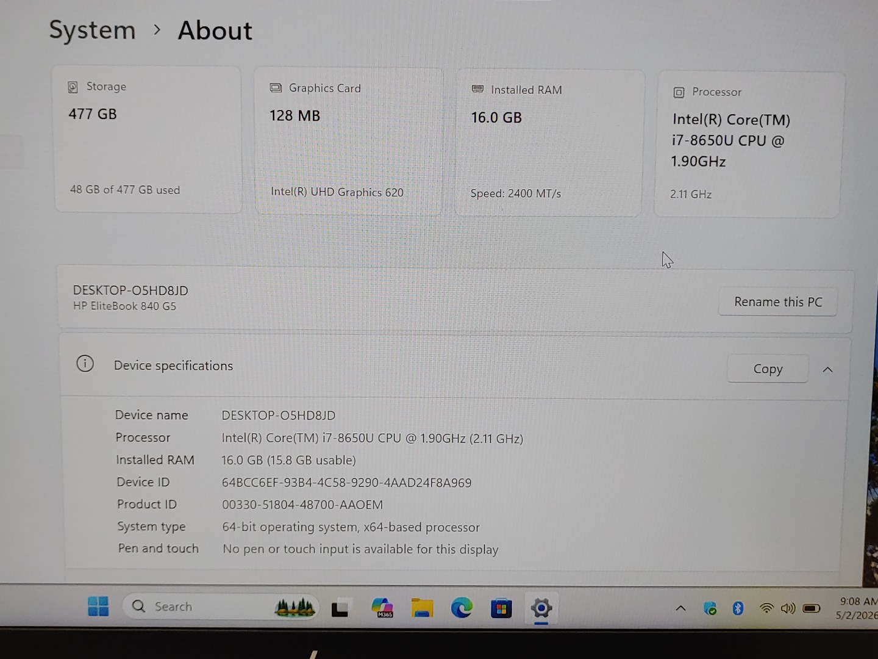Image resolution: width=878 pixels, height=659 pixels.
Task: Go back to System in the breadcrumb
Action: coord(92,30)
